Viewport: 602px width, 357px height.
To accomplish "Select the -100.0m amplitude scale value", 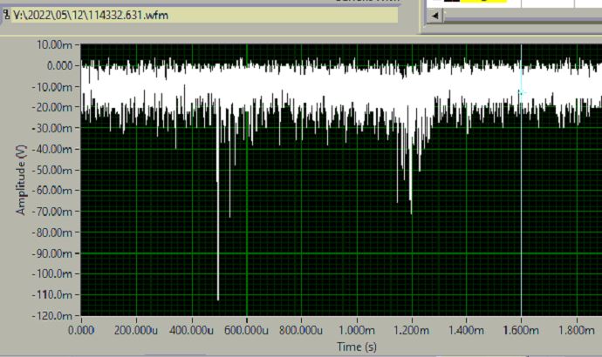I will (52, 274).
